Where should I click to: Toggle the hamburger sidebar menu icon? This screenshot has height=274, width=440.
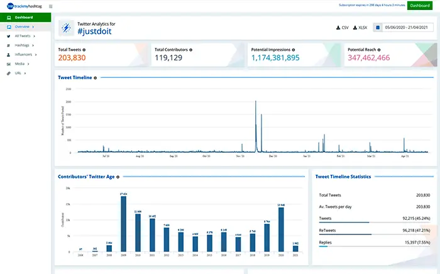[x=50, y=6]
